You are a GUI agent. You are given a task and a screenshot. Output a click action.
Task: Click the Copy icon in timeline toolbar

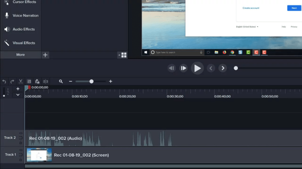29,82
